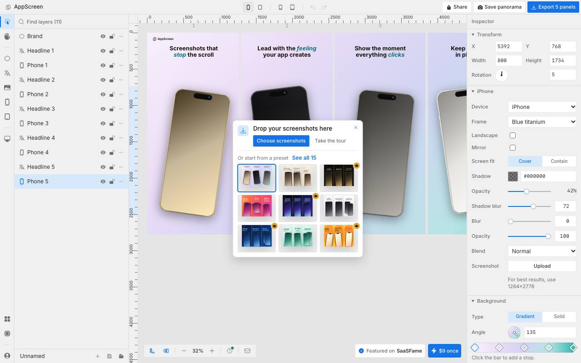Select the Phone 3 layer

pos(71,123)
